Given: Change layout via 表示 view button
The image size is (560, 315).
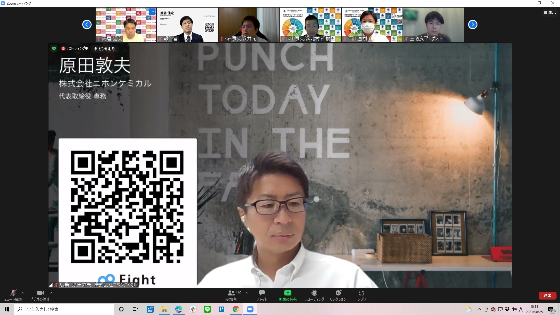Looking at the screenshot, I should [x=549, y=13].
